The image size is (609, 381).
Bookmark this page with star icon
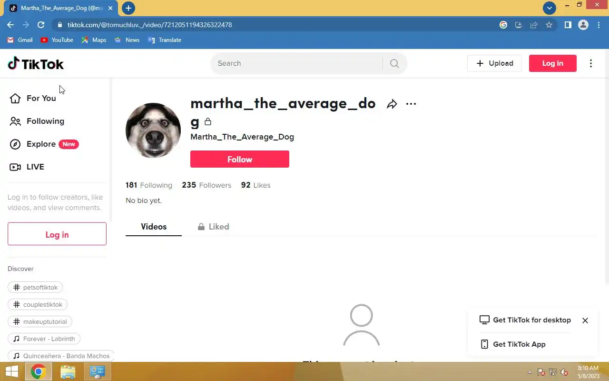(x=549, y=25)
